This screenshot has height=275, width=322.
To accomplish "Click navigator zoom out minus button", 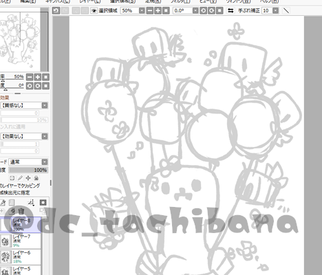I will click(30, 77).
